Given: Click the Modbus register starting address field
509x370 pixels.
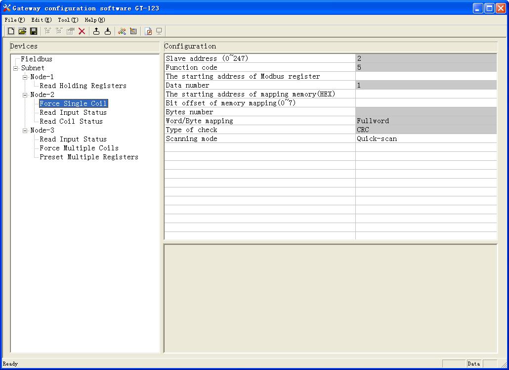Looking at the screenshot, I should coord(425,77).
